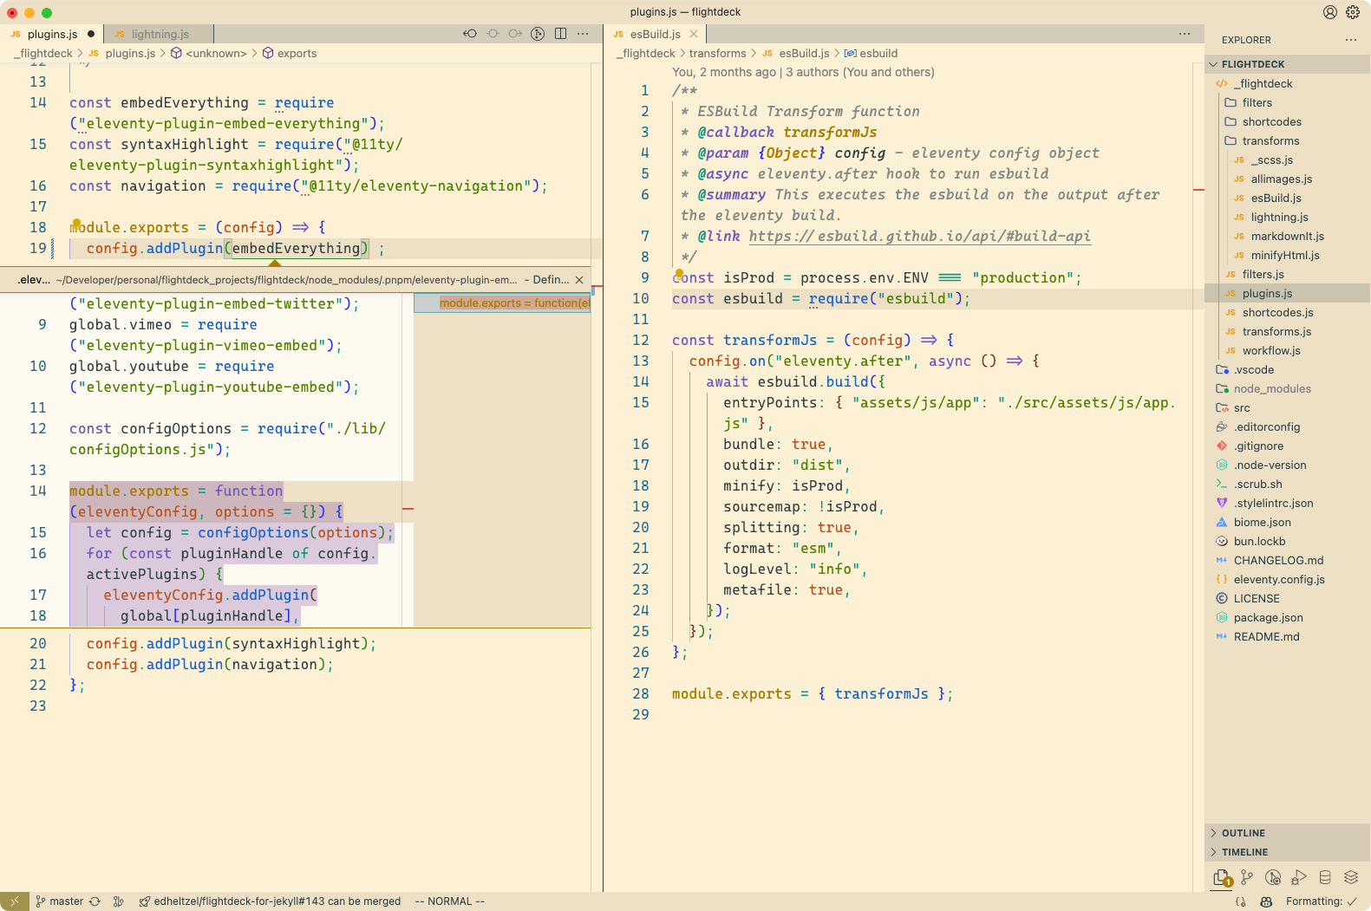Expand the filters folder
The image size is (1371, 911).
click(1288, 102)
